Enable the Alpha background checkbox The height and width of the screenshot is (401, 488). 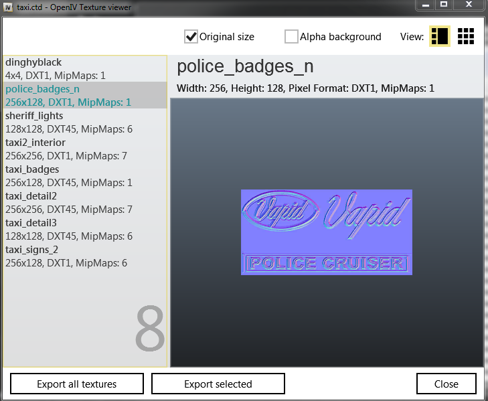(291, 36)
